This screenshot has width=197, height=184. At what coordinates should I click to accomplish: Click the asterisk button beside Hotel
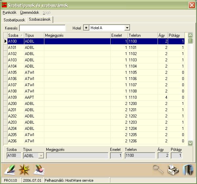pos(86,28)
